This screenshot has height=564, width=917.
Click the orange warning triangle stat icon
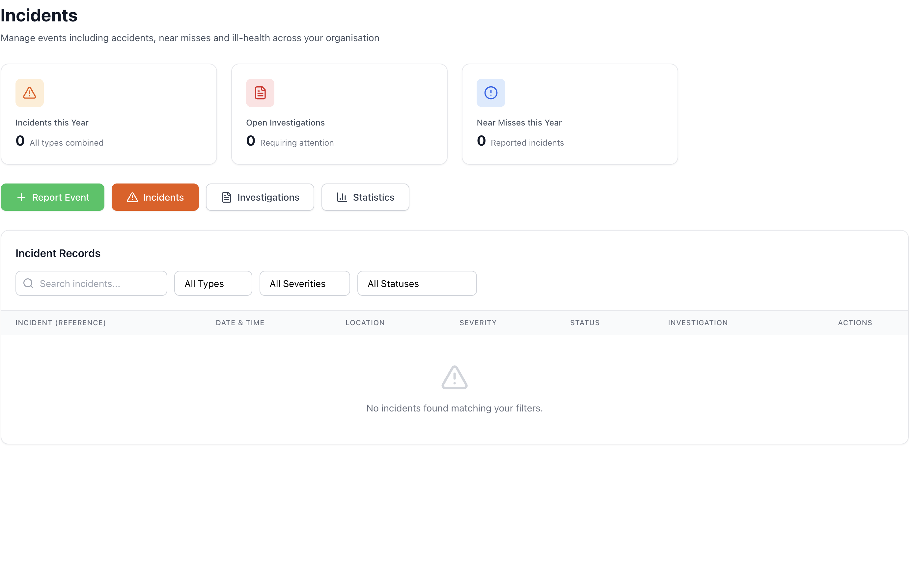coord(29,93)
